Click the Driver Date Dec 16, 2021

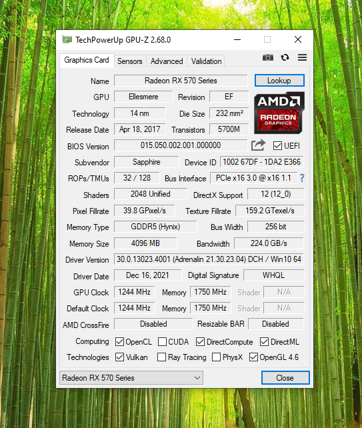coord(148,275)
